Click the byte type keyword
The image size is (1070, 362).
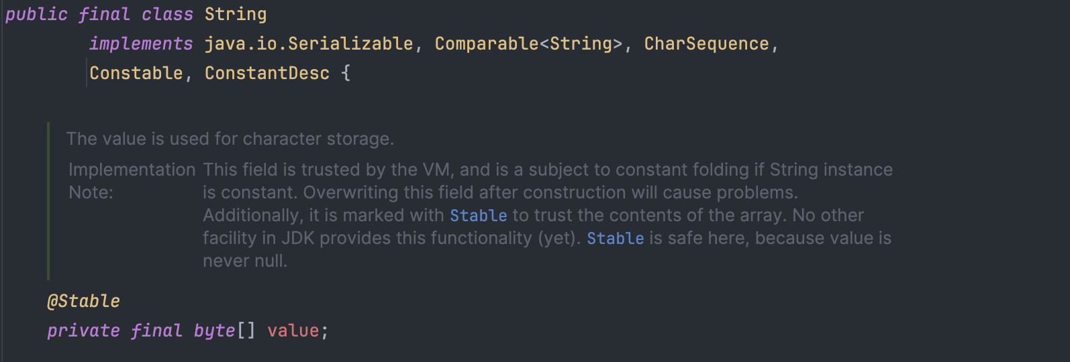click(x=214, y=331)
